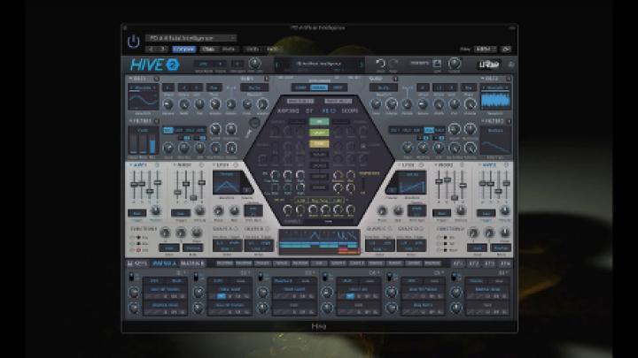Toggle matrix slot 02 switch
Viewport: 638px width, 358px height.
tap(196, 278)
